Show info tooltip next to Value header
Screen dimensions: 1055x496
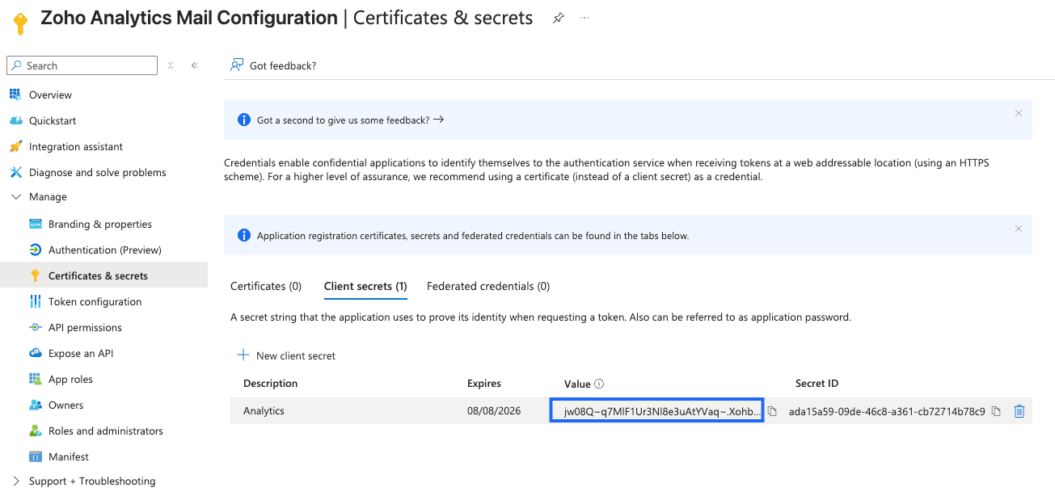600,384
